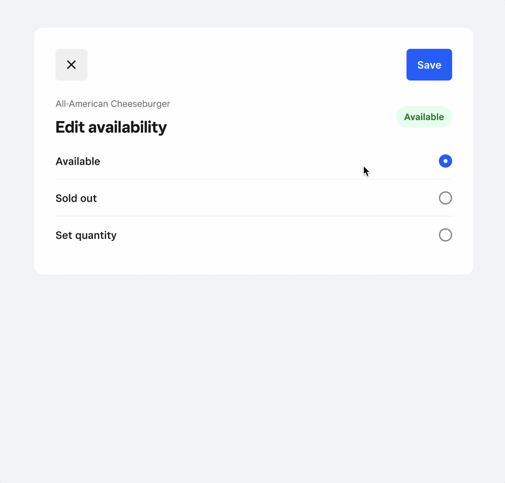Viewport: 505px width, 483px height.
Task: Click the word "quantity" in option label
Action: [96, 236]
